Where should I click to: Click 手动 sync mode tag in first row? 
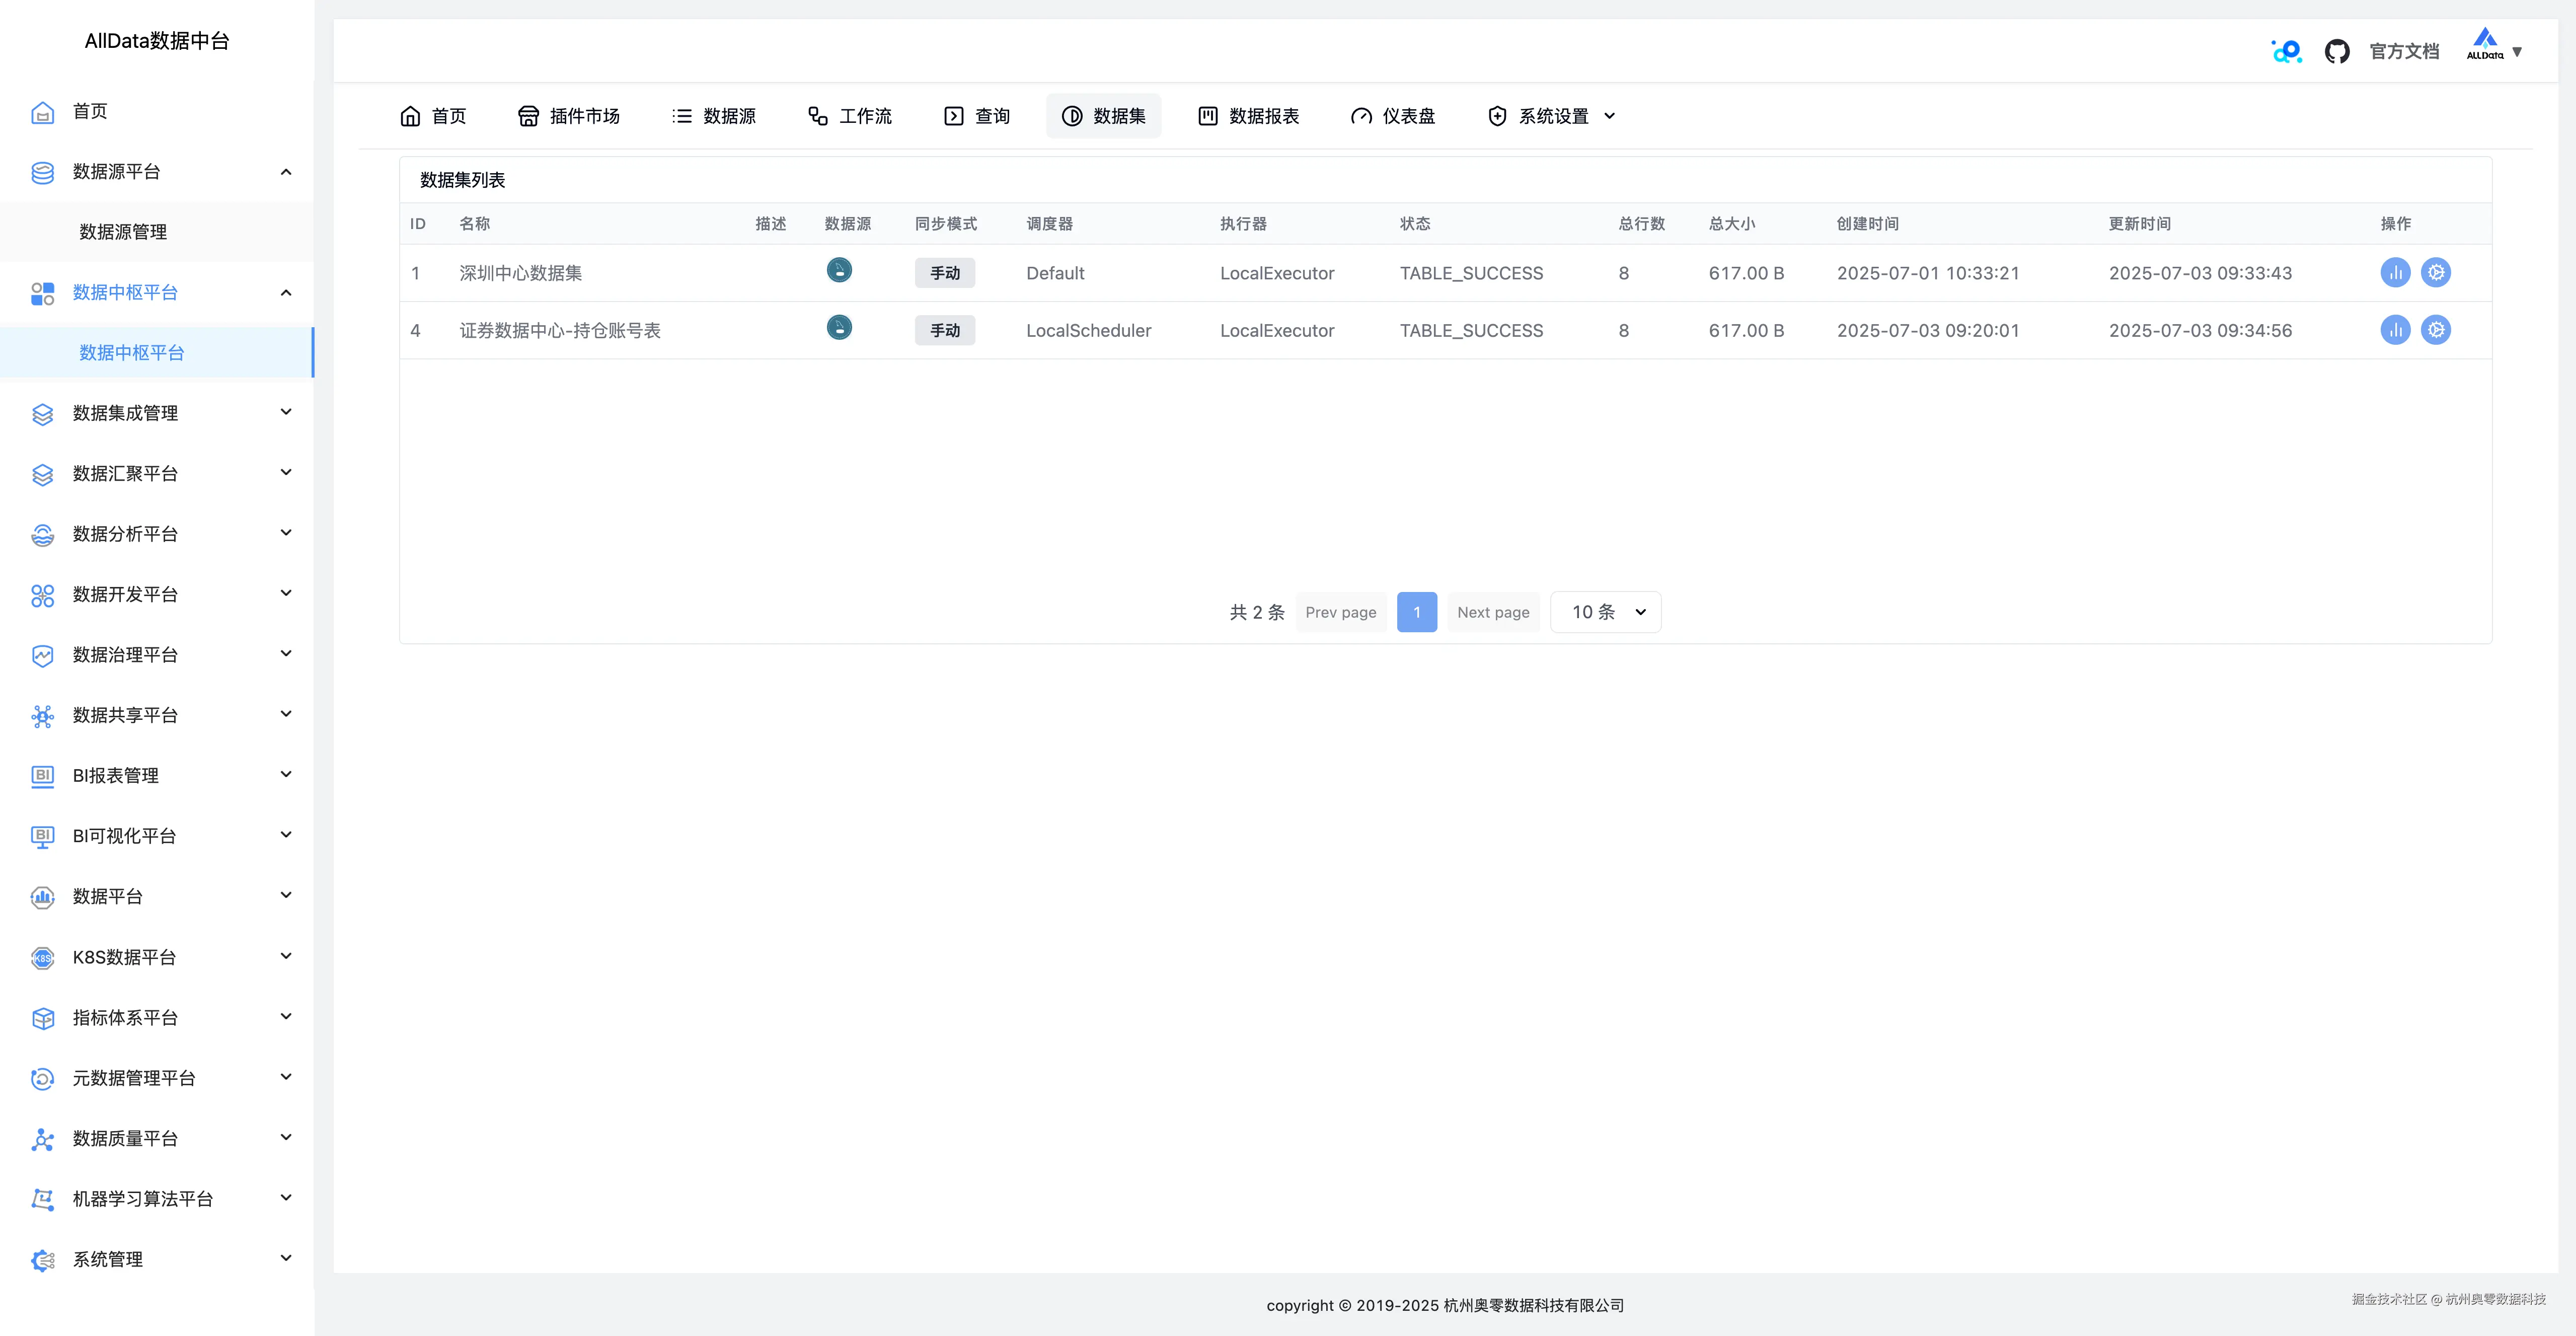944,273
